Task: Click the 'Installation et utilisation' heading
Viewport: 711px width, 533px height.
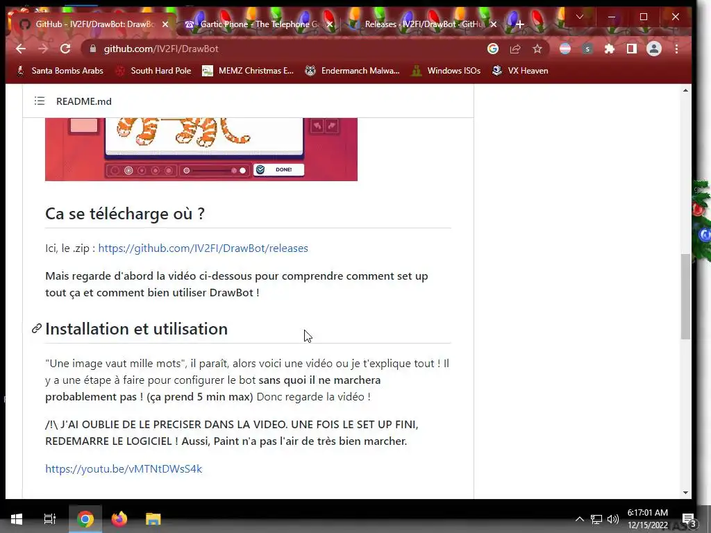Action: coord(137,329)
